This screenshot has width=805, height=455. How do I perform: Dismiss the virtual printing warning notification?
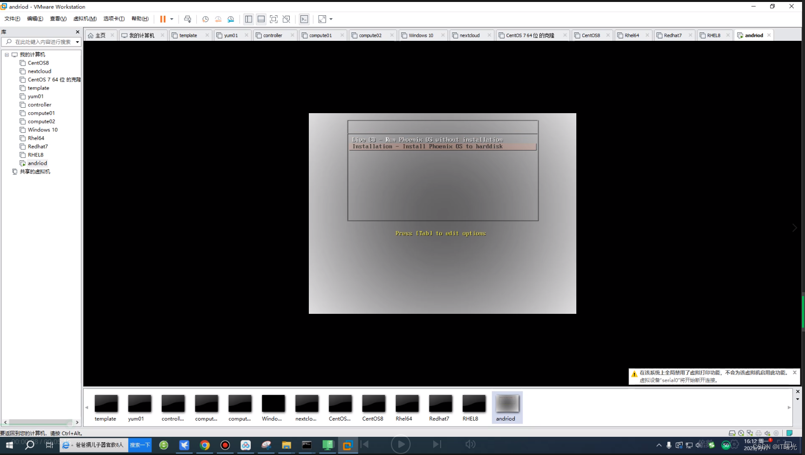[795, 373]
